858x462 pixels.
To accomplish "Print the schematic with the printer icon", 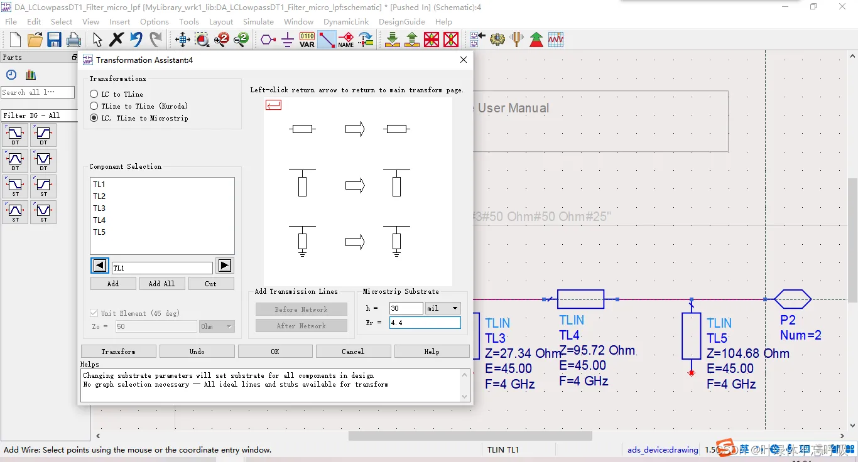I will pos(74,40).
